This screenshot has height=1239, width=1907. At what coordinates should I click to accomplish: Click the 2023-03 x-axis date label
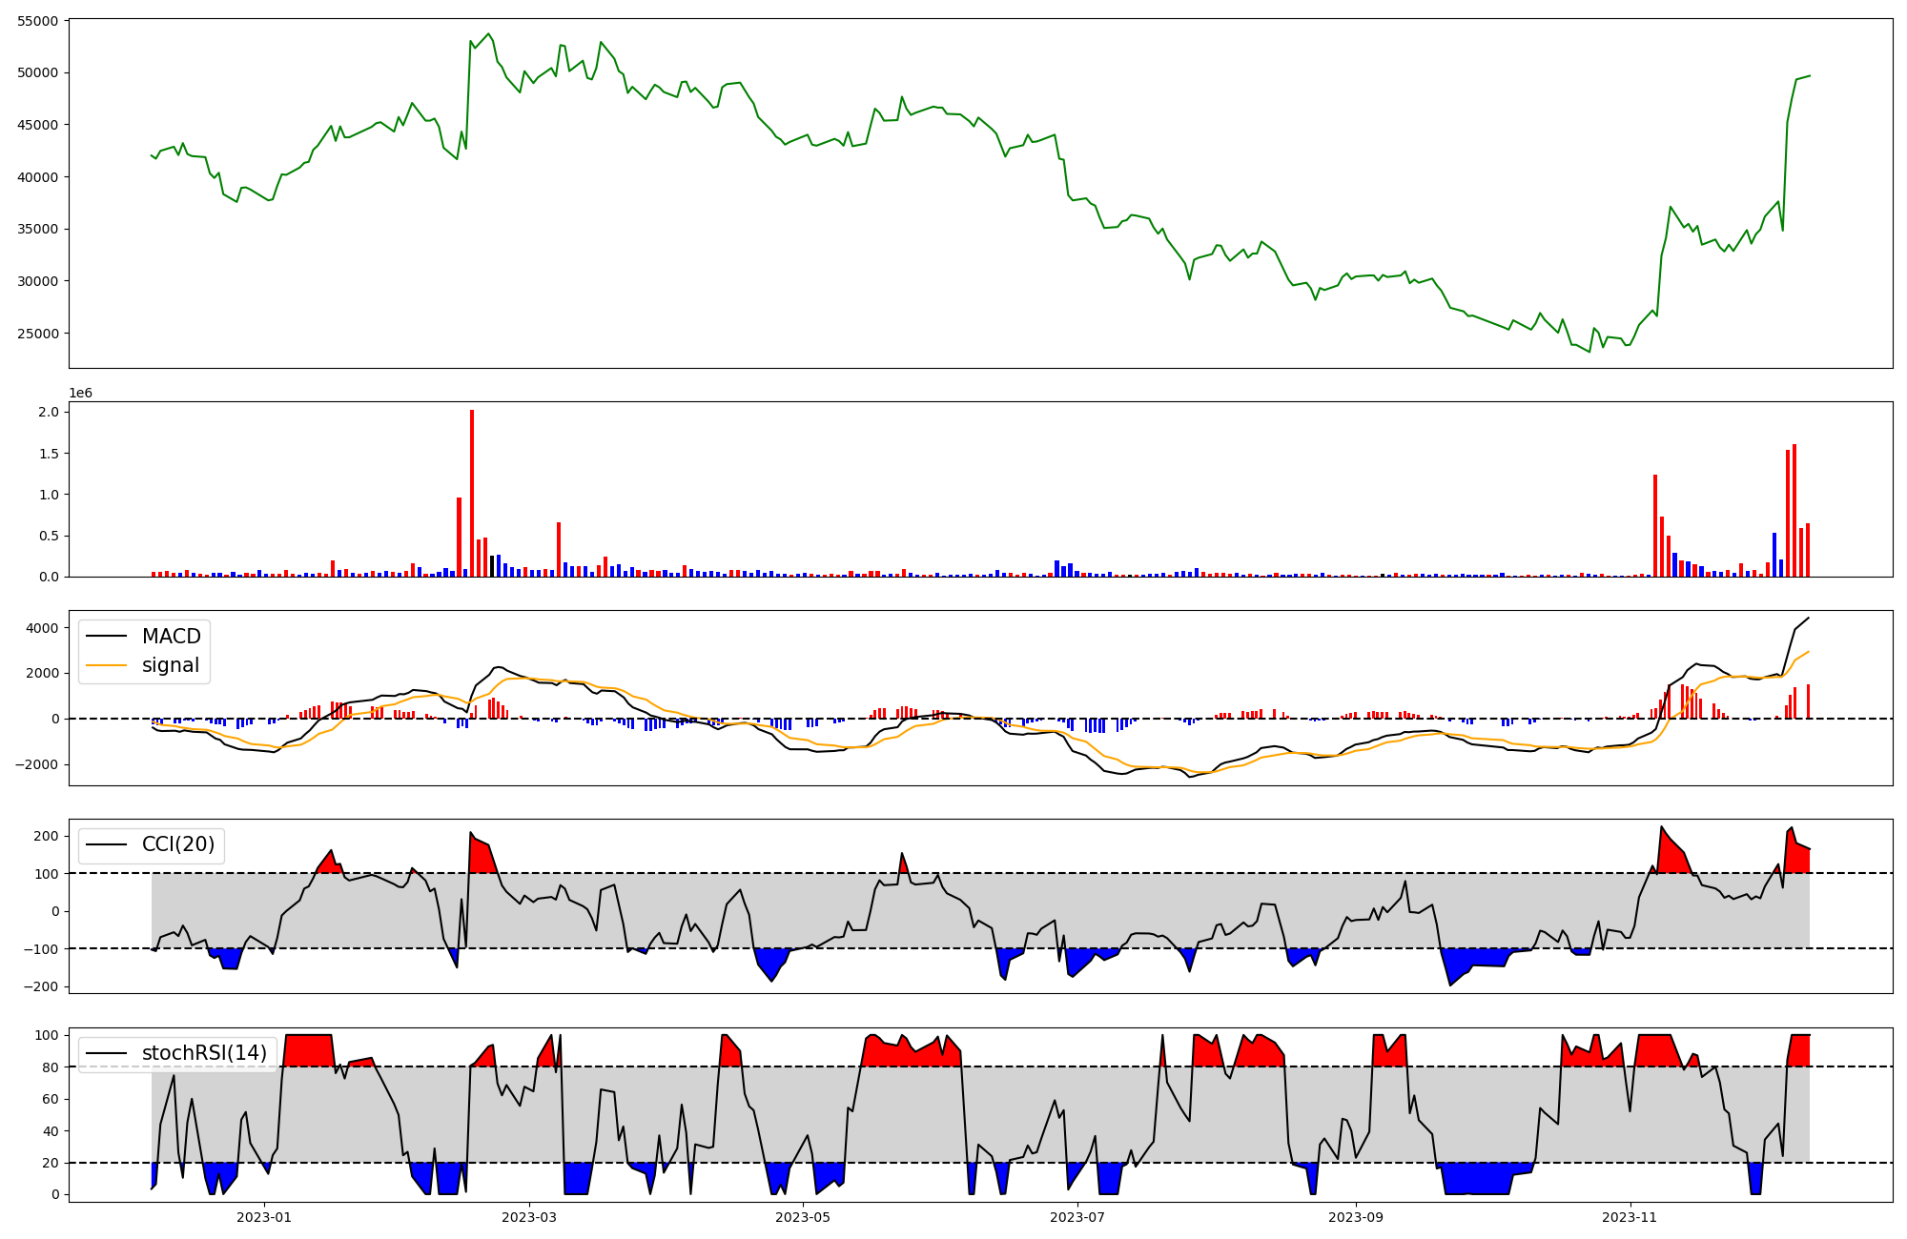tap(528, 1217)
